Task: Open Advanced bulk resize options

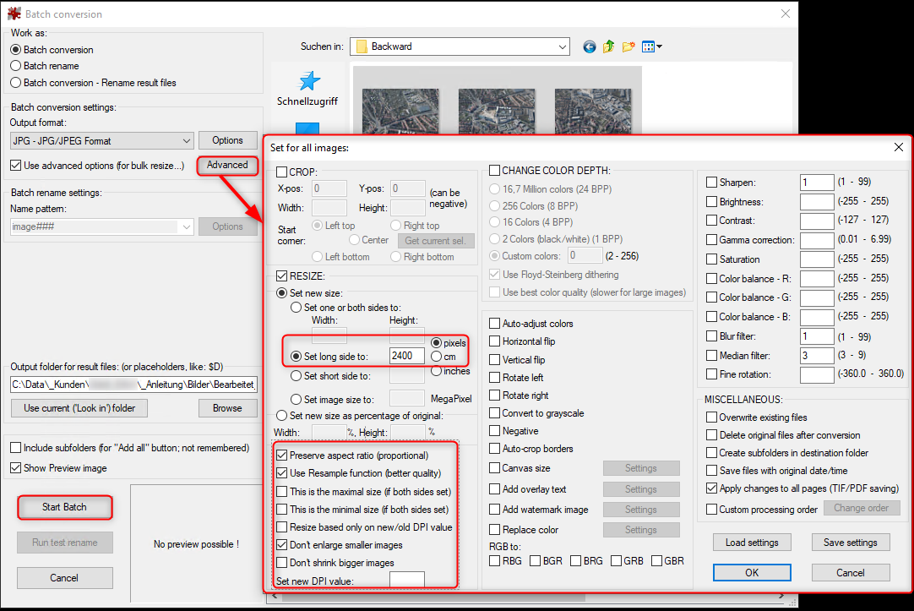Action: pyautogui.click(x=227, y=166)
